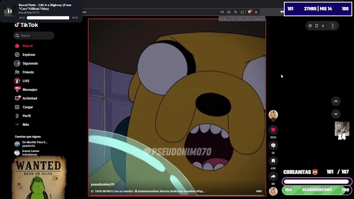Open the Siguiendo page
Screen dimensions: 354x199
coord(30,63)
